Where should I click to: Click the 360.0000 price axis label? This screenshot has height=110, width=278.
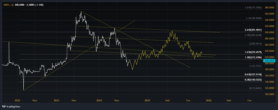(269, 14)
